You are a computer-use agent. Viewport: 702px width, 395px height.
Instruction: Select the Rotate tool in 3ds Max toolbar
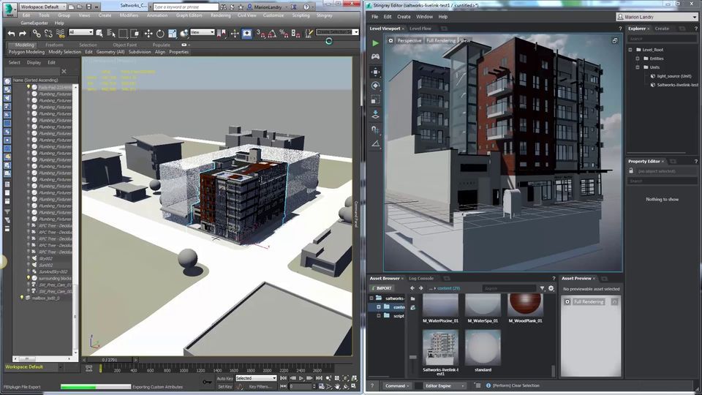pyautogui.click(x=161, y=33)
